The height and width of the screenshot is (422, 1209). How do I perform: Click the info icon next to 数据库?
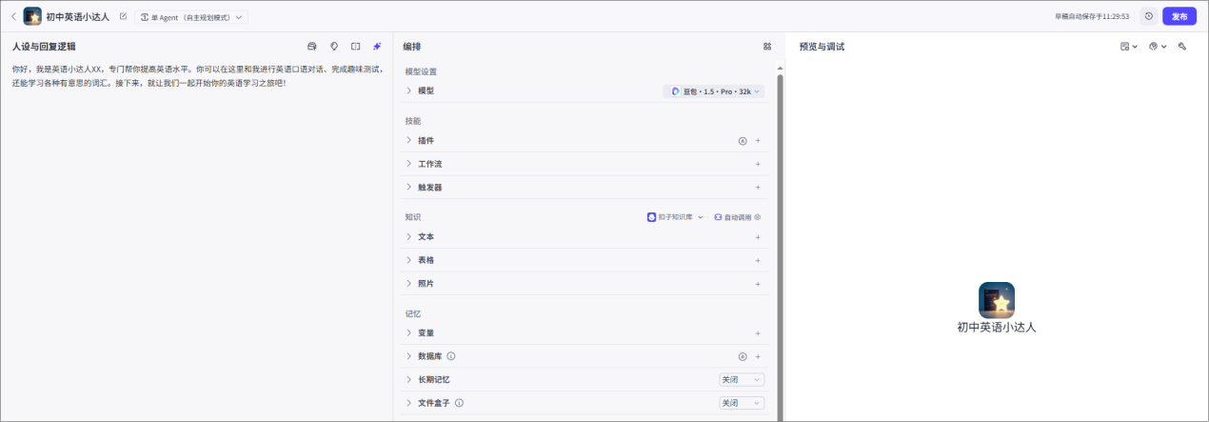(451, 356)
